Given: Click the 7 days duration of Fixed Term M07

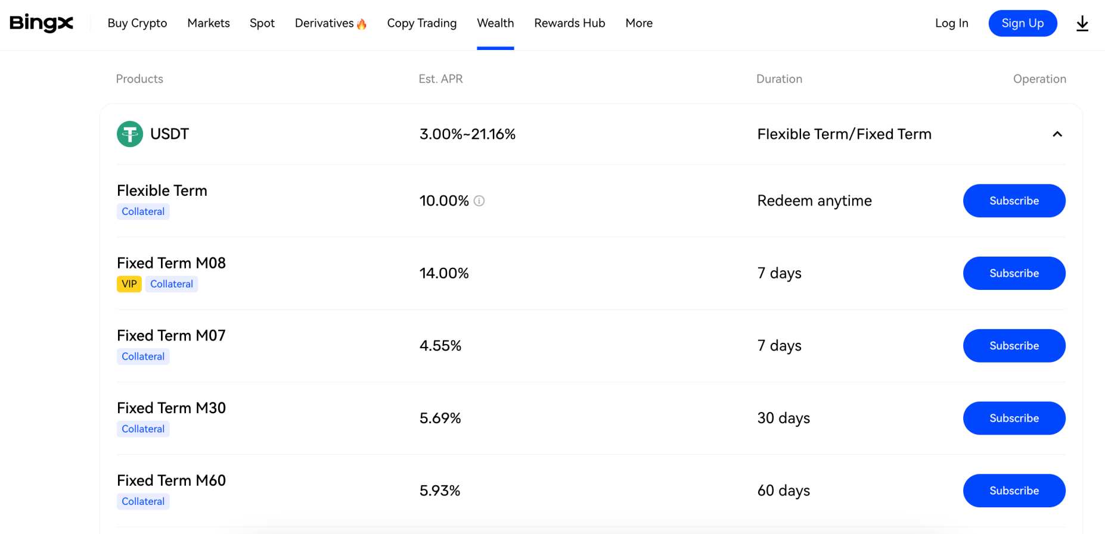Looking at the screenshot, I should pos(779,346).
